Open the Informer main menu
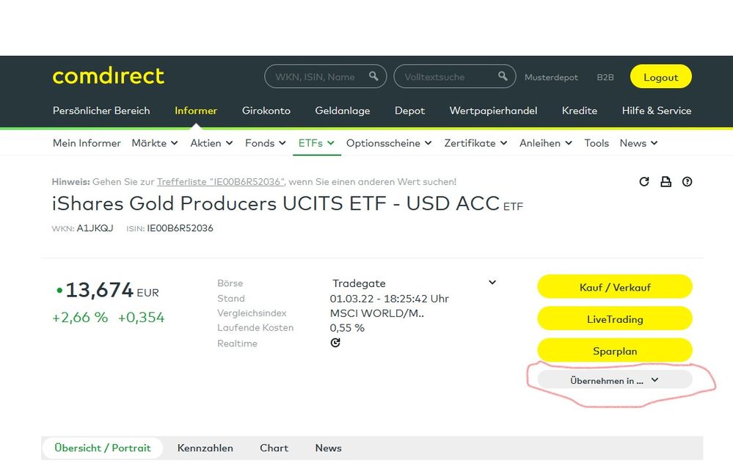The width and height of the screenshot is (733, 466). (196, 111)
